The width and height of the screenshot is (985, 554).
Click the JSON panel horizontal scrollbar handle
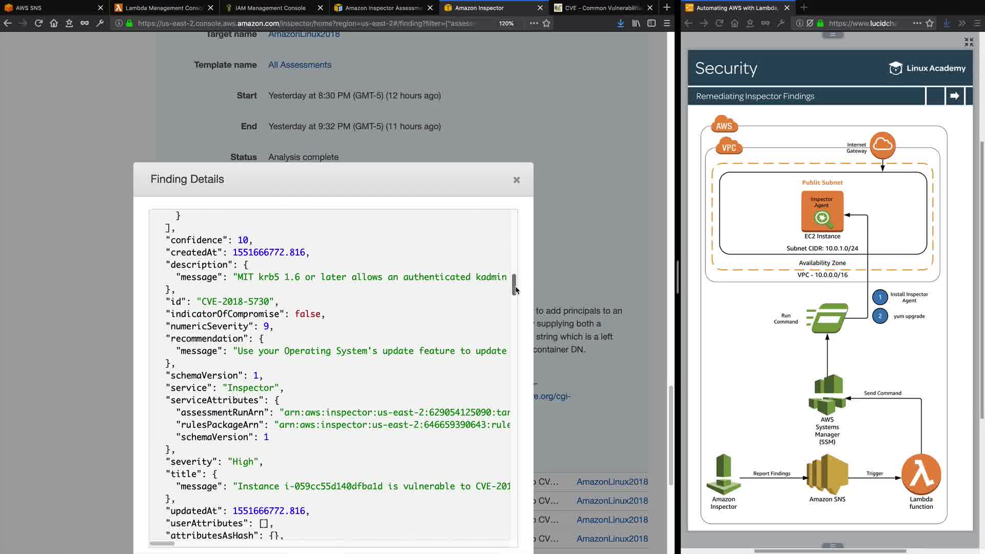(x=162, y=543)
